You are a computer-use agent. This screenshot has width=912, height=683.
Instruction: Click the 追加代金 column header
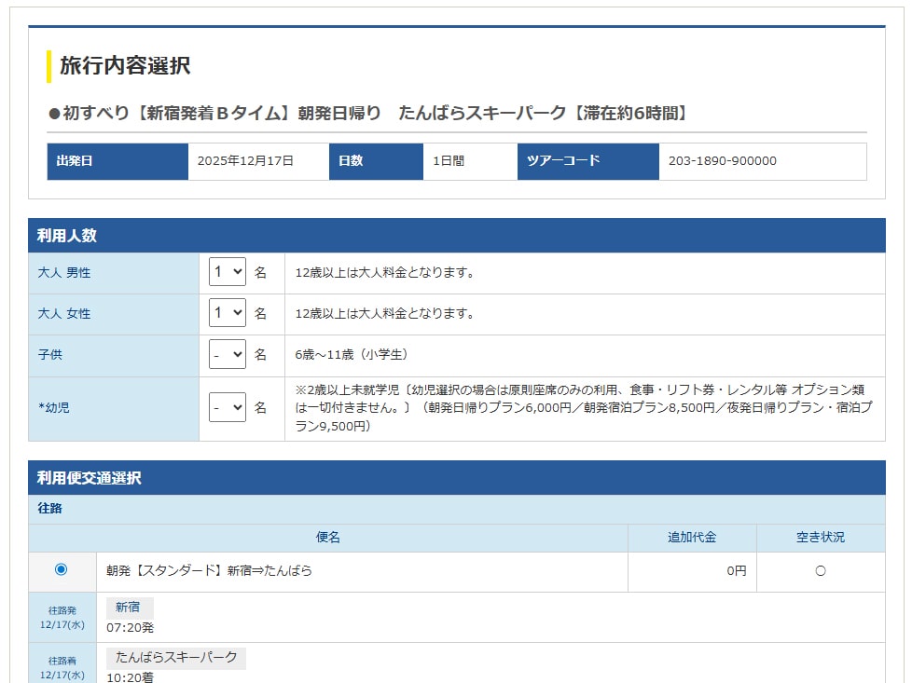point(691,538)
